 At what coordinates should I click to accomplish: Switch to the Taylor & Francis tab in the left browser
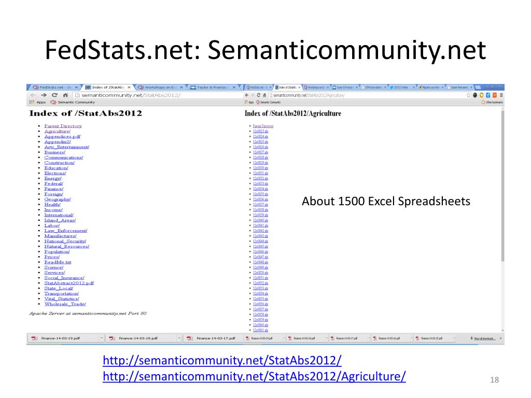click(212, 87)
